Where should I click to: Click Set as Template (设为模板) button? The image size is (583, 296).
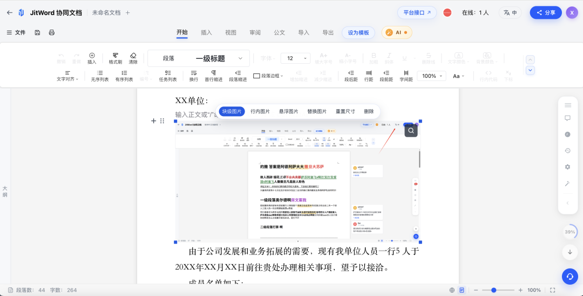[358, 32]
